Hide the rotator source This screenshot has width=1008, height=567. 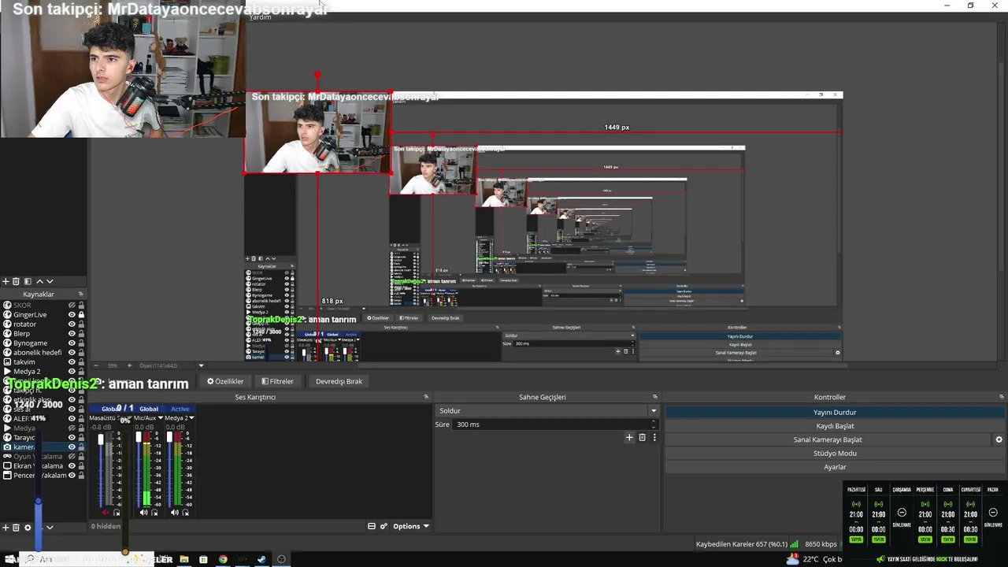tap(72, 324)
